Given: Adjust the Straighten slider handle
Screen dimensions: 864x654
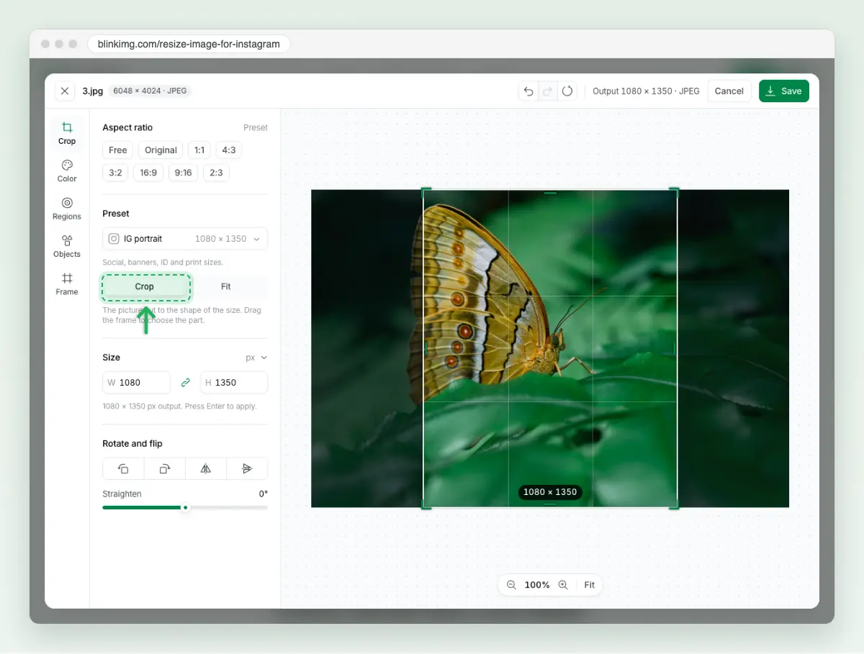Looking at the screenshot, I should click(x=185, y=508).
